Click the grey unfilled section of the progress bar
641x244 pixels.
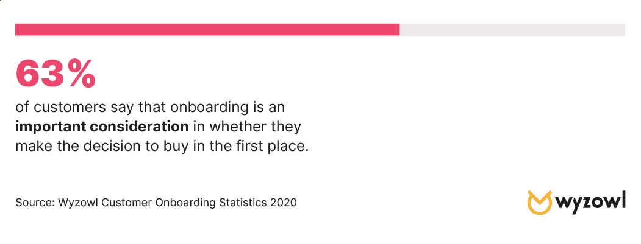coord(512,29)
